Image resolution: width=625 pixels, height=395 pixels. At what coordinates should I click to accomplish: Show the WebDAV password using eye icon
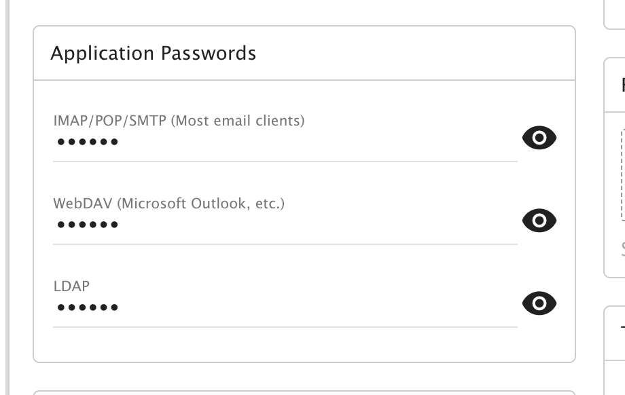[539, 221]
